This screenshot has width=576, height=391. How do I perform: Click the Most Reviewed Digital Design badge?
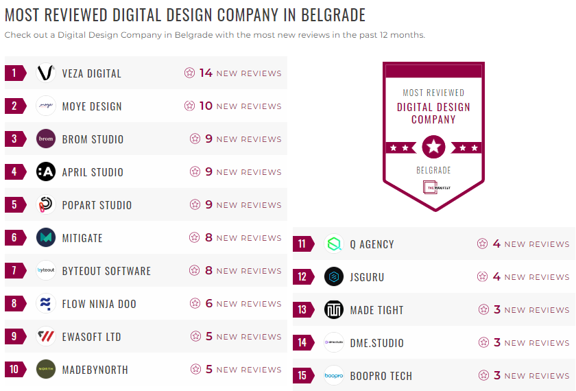[x=433, y=136]
